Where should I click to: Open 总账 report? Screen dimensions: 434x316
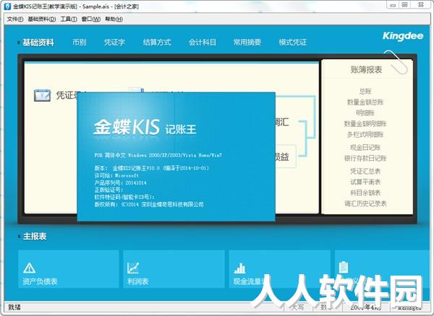click(x=365, y=91)
